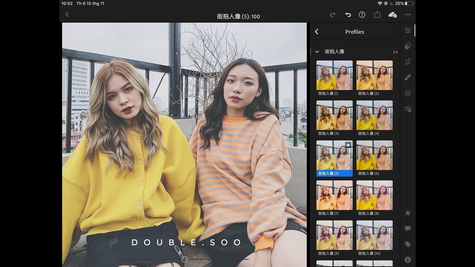Tap the 10:02 clock in status bar

point(67,3)
